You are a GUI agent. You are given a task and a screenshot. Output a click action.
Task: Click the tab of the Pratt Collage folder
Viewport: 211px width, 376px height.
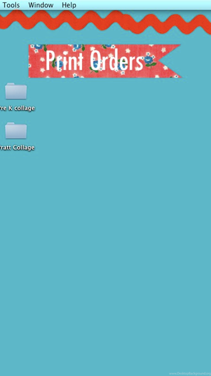click(x=11, y=123)
